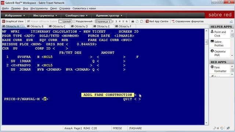Viewport: 235px width, 132px height.
Task: Click PRICE-P/MANUAL-M field containing P
Action: 45,99
